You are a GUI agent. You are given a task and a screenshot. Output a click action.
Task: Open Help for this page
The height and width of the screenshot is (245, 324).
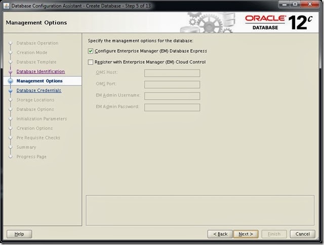click(x=19, y=234)
